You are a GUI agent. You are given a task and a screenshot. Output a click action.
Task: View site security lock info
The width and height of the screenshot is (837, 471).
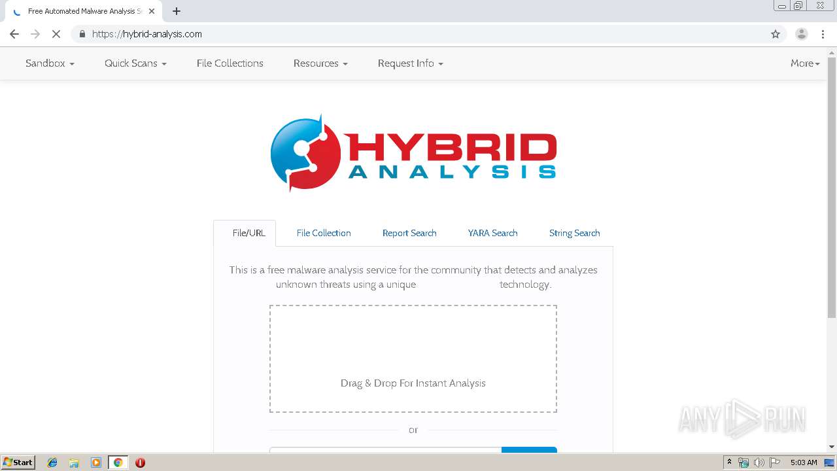coord(82,34)
